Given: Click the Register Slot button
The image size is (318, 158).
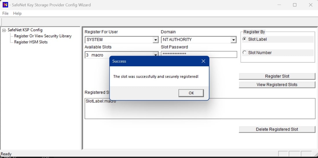Looking at the screenshot, I should click(x=277, y=76).
